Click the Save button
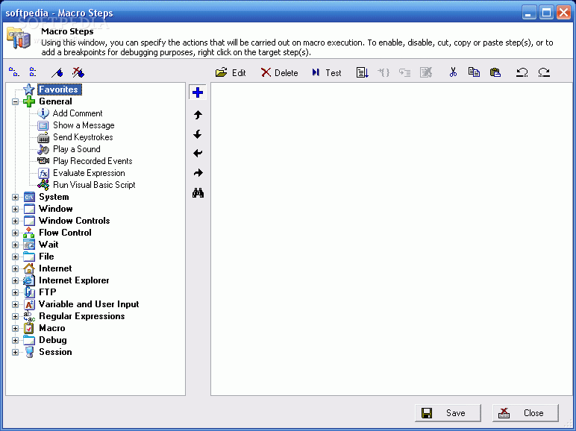The image size is (576, 431). [x=448, y=413]
